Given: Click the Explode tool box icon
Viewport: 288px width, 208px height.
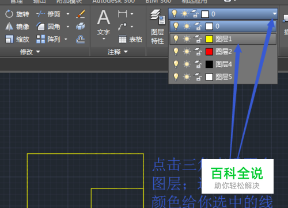Looking at the screenshot, I should pyautogui.click(x=81, y=26).
